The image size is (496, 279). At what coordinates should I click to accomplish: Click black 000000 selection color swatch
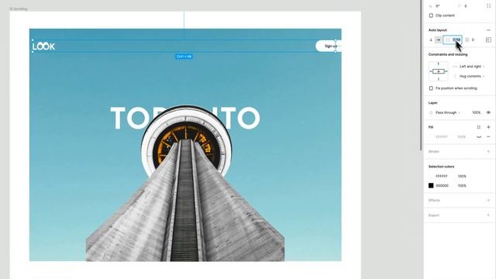[431, 186]
